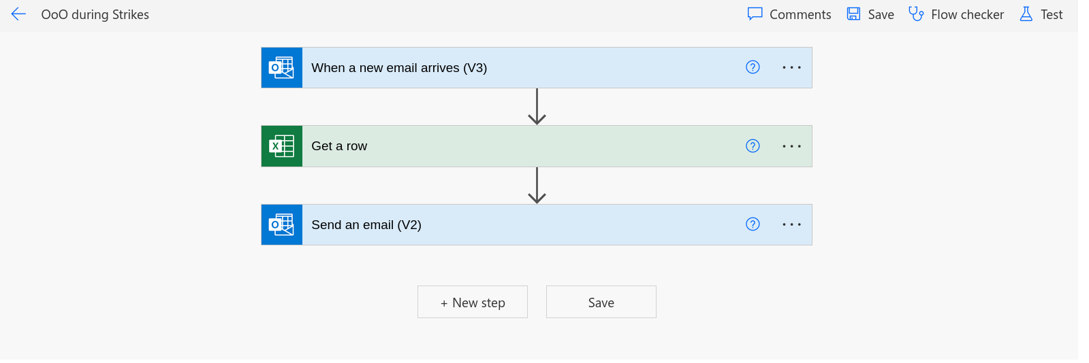Click the Test flask icon
1089x363 pixels.
(x=1026, y=14)
